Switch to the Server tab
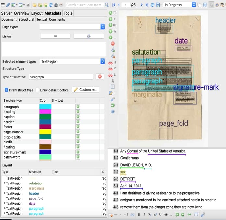This screenshot has height=220, width=226. [x=6, y=13]
